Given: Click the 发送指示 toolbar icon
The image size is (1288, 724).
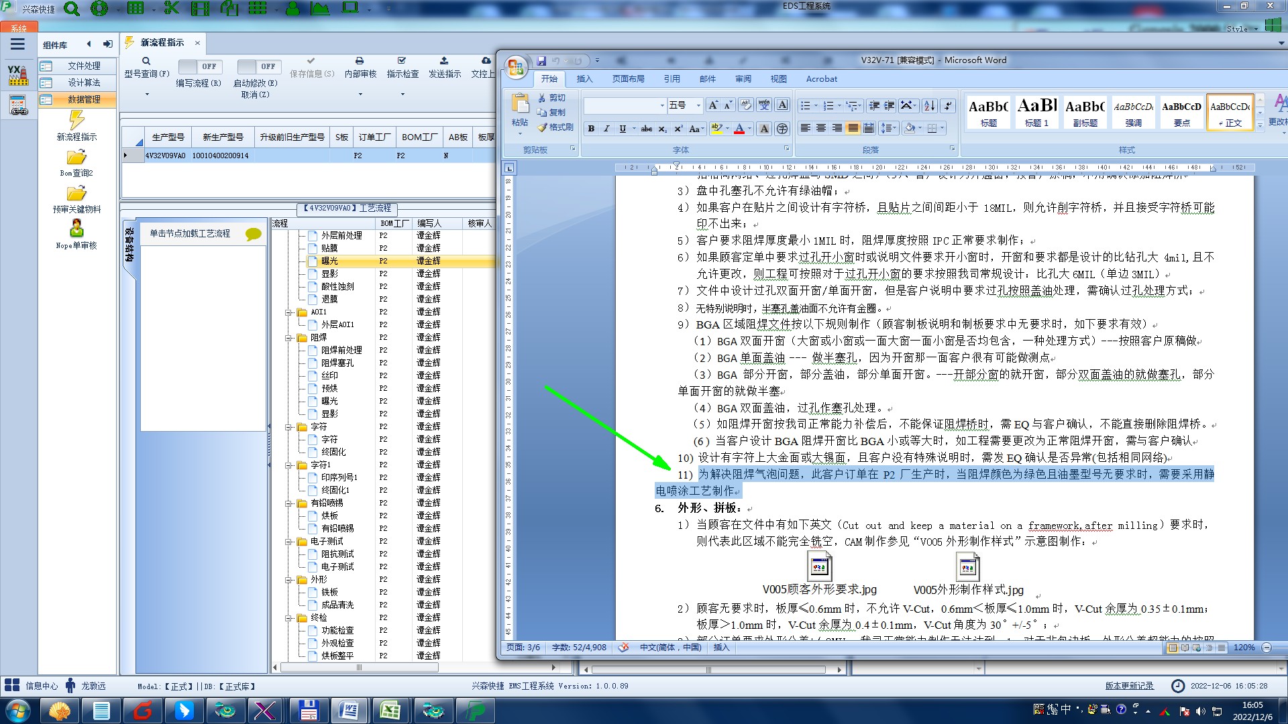Looking at the screenshot, I should (x=444, y=67).
